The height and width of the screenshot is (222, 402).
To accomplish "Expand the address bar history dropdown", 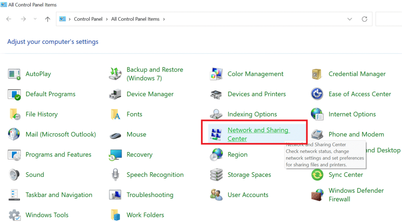I will tap(350, 19).
